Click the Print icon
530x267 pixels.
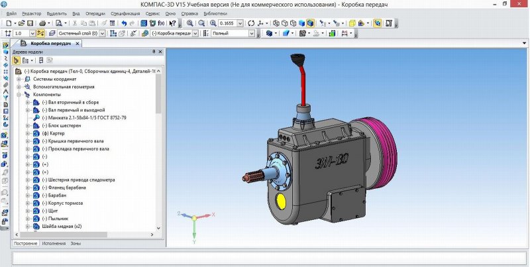pos(42,23)
